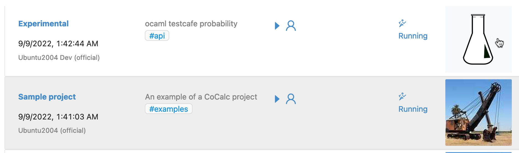This screenshot has height=153, width=519.
Task: Open the flask thumbnail of Experimental project
Action: click(478, 39)
